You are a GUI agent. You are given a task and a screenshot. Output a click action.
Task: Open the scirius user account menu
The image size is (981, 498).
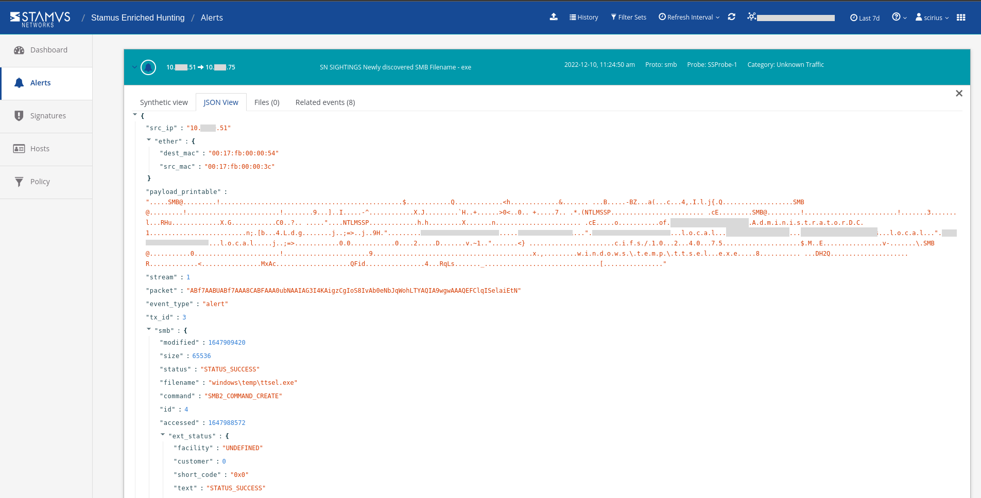pyautogui.click(x=931, y=17)
